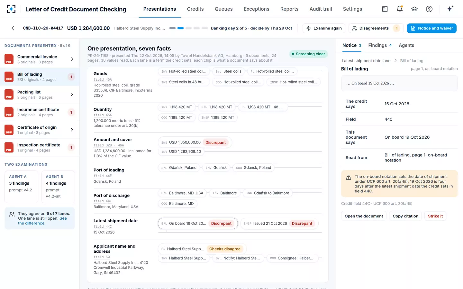Go to the Exceptions tab

point(256,9)
